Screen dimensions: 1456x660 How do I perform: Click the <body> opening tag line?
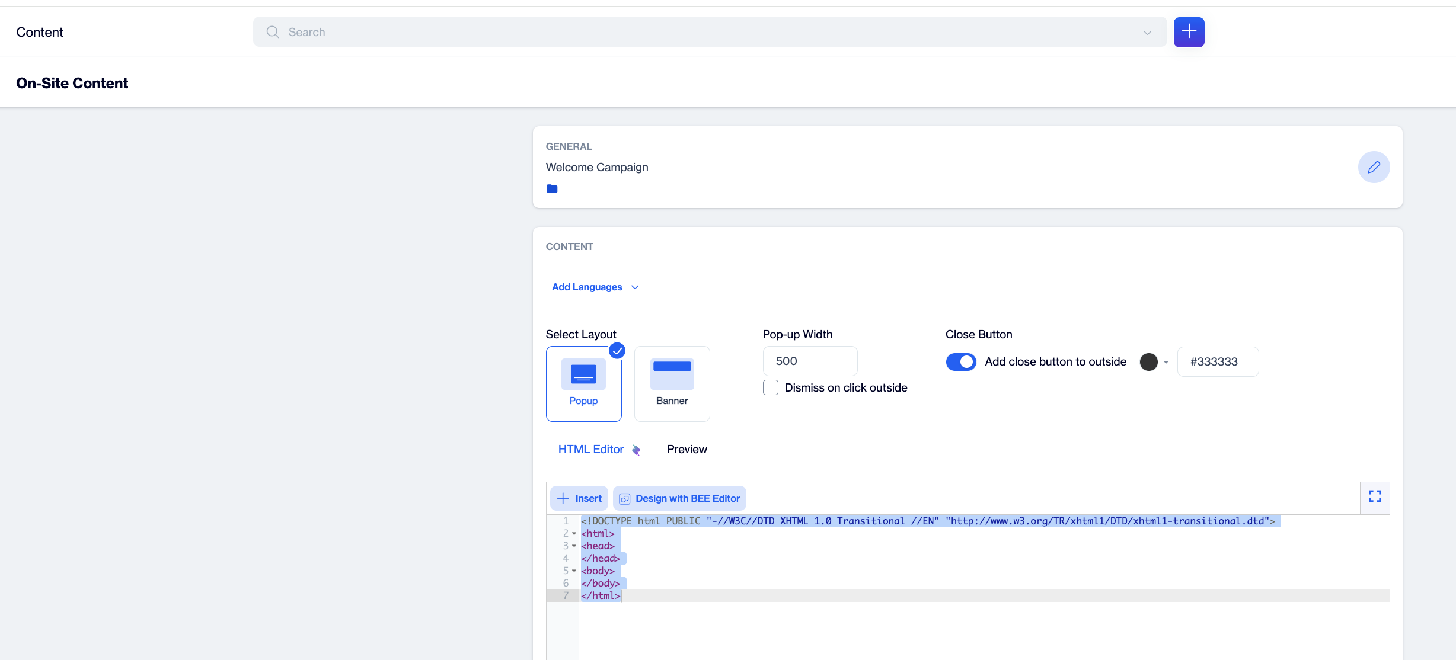point(598,571)
